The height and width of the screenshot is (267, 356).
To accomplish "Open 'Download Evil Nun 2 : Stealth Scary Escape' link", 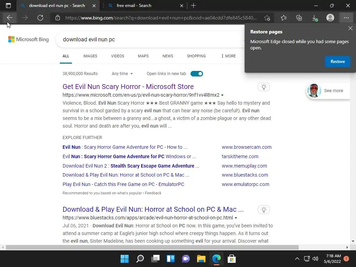I will 131,166.
